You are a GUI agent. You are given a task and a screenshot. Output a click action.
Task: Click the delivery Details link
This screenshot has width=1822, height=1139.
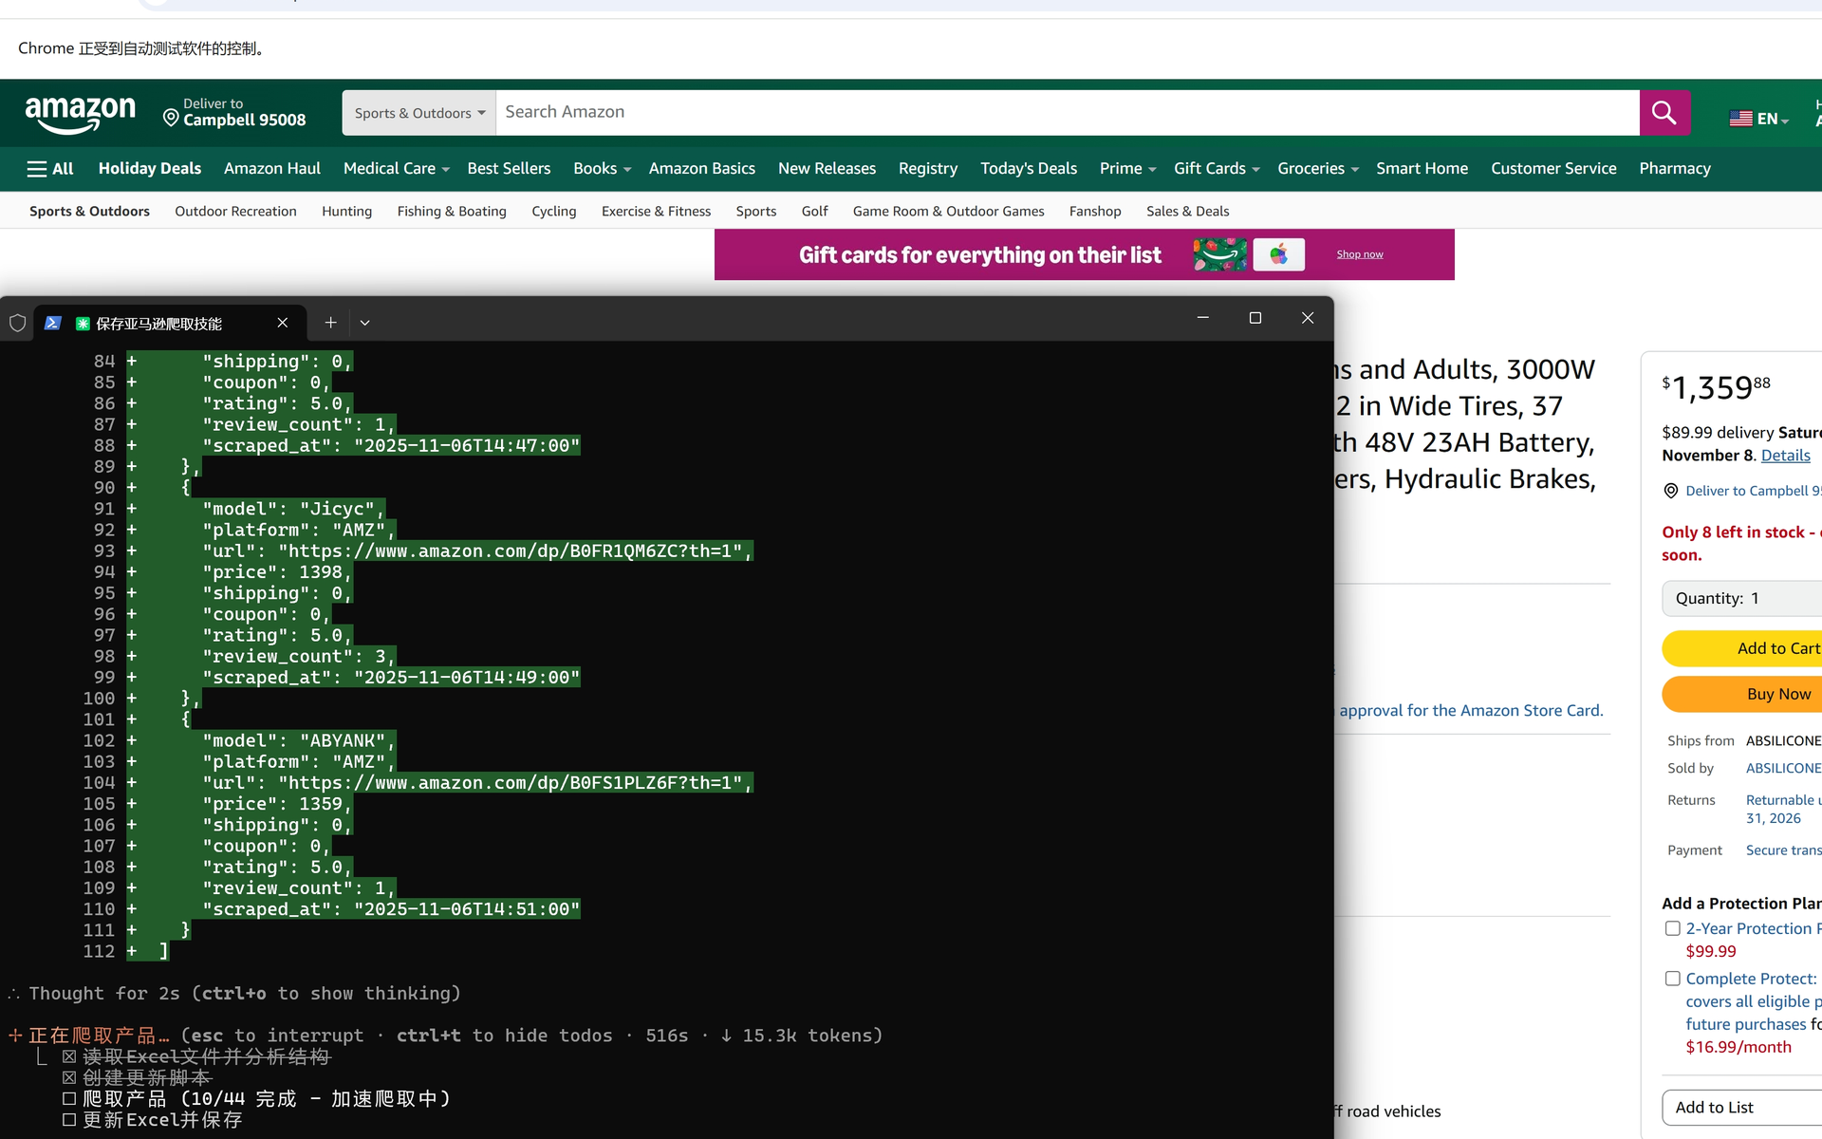pos(1785,456)
